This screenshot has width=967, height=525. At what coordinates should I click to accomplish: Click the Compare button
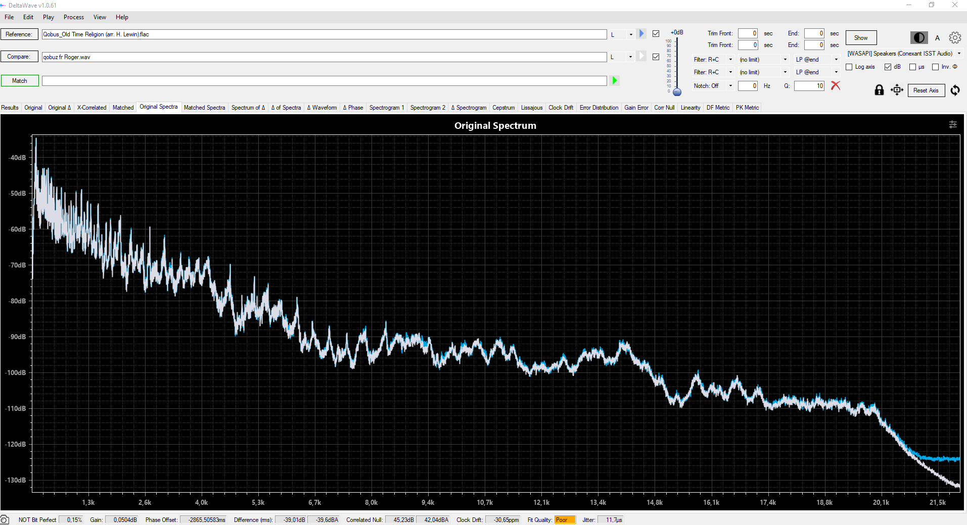(x=19, y=57)
